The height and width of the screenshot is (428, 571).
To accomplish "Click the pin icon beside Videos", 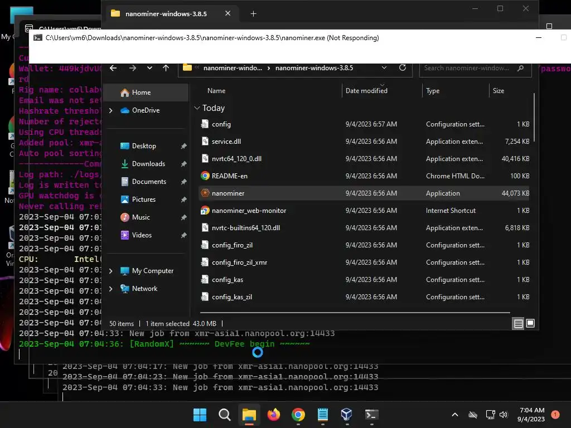I will (183, 235).
